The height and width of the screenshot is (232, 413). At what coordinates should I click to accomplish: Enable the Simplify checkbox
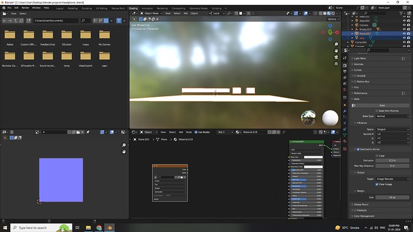(355, 76)
